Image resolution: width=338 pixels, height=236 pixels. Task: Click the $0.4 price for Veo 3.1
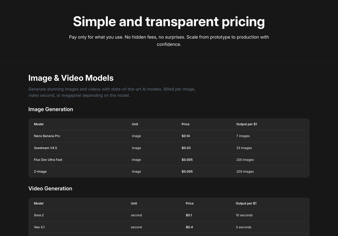tap(189, 227)
